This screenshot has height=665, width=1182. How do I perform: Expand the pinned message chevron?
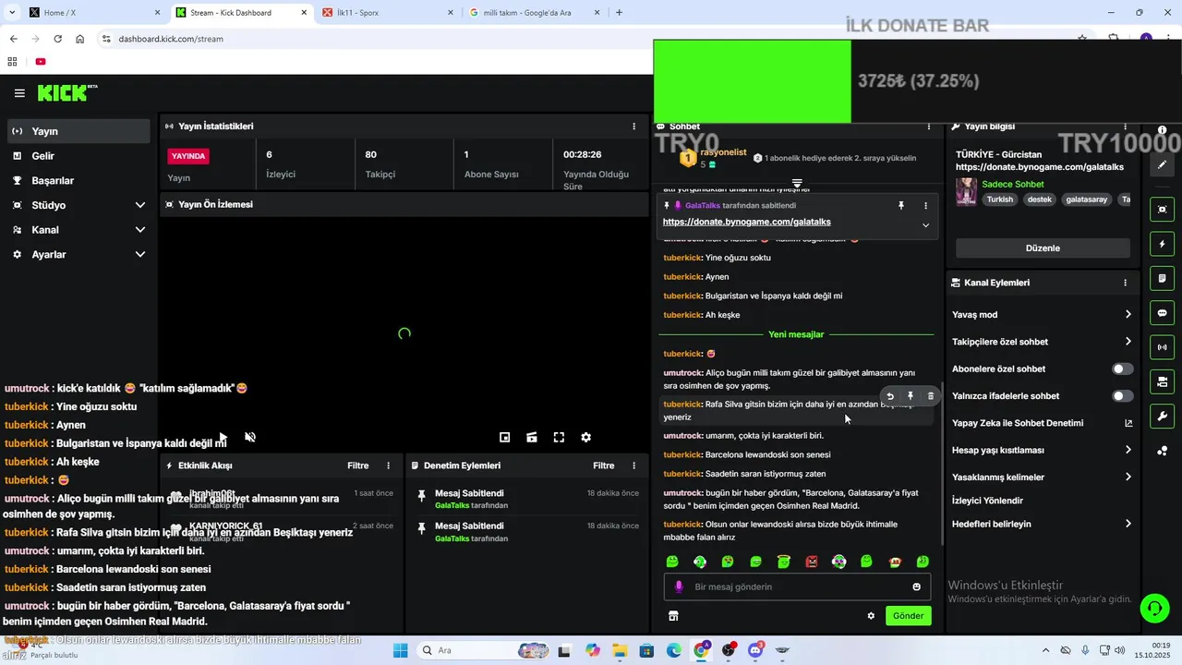click(x=925, y=225)
